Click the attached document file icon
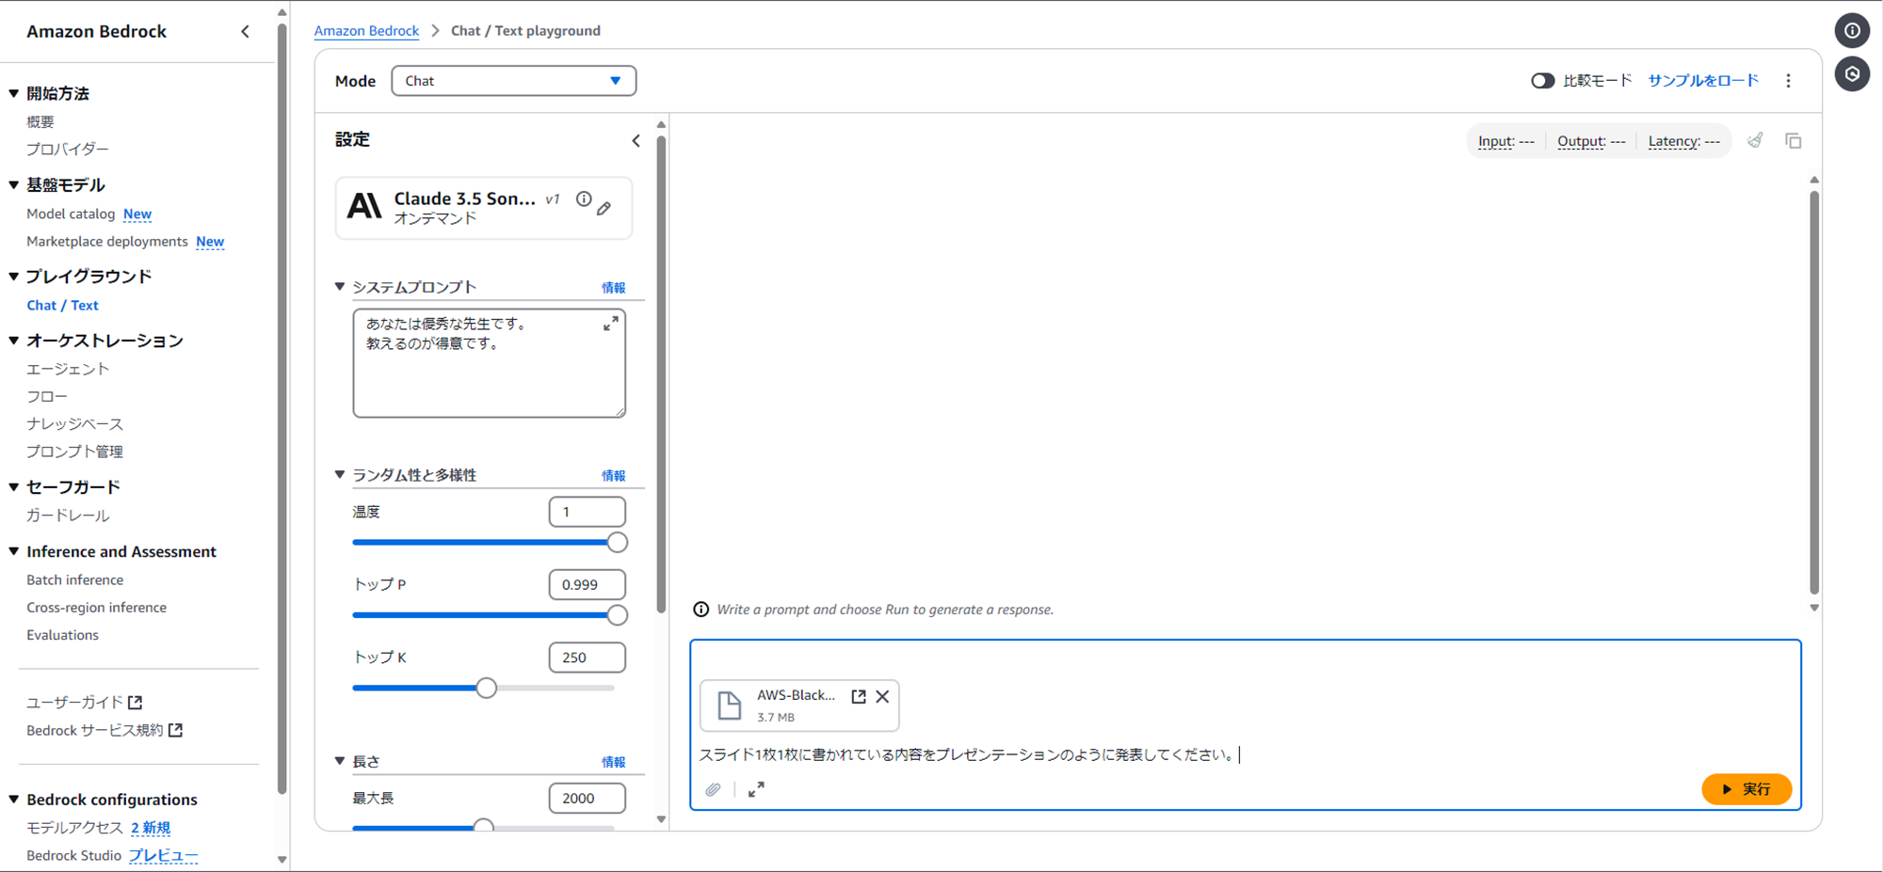The image size is (1883, 872). pos(730,705)
